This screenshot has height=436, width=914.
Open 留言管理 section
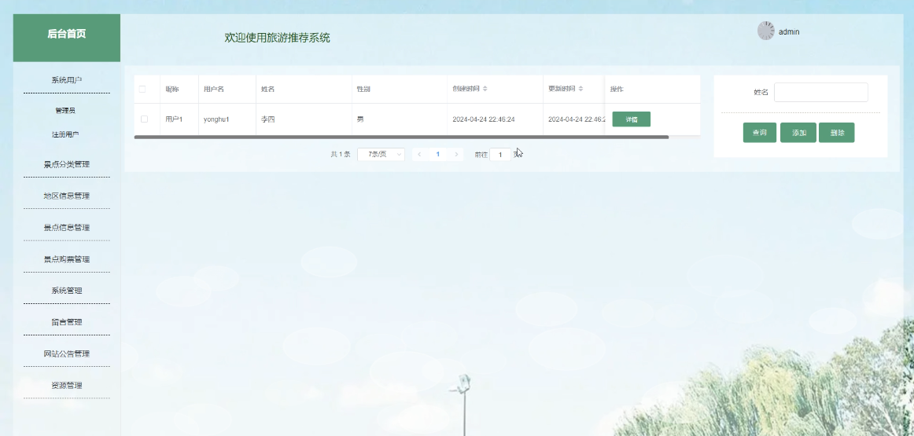pos(66,322)
